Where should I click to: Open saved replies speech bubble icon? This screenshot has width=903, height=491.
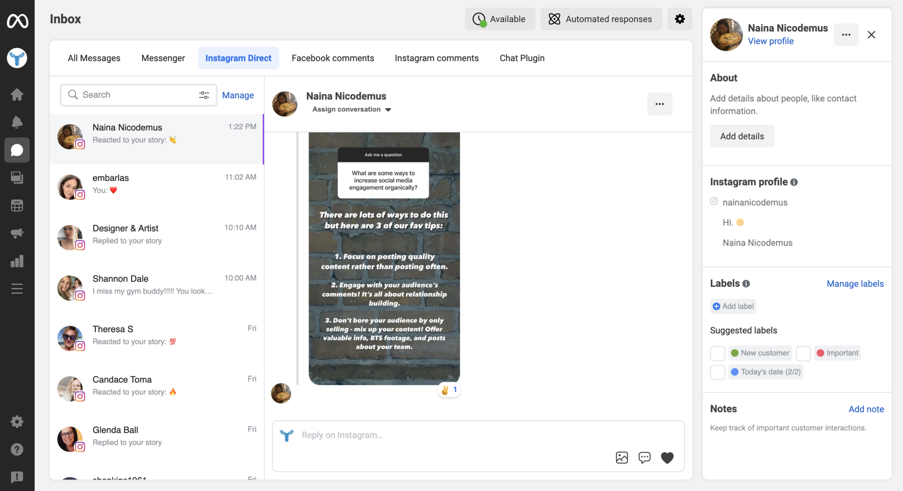pos(645,458)
